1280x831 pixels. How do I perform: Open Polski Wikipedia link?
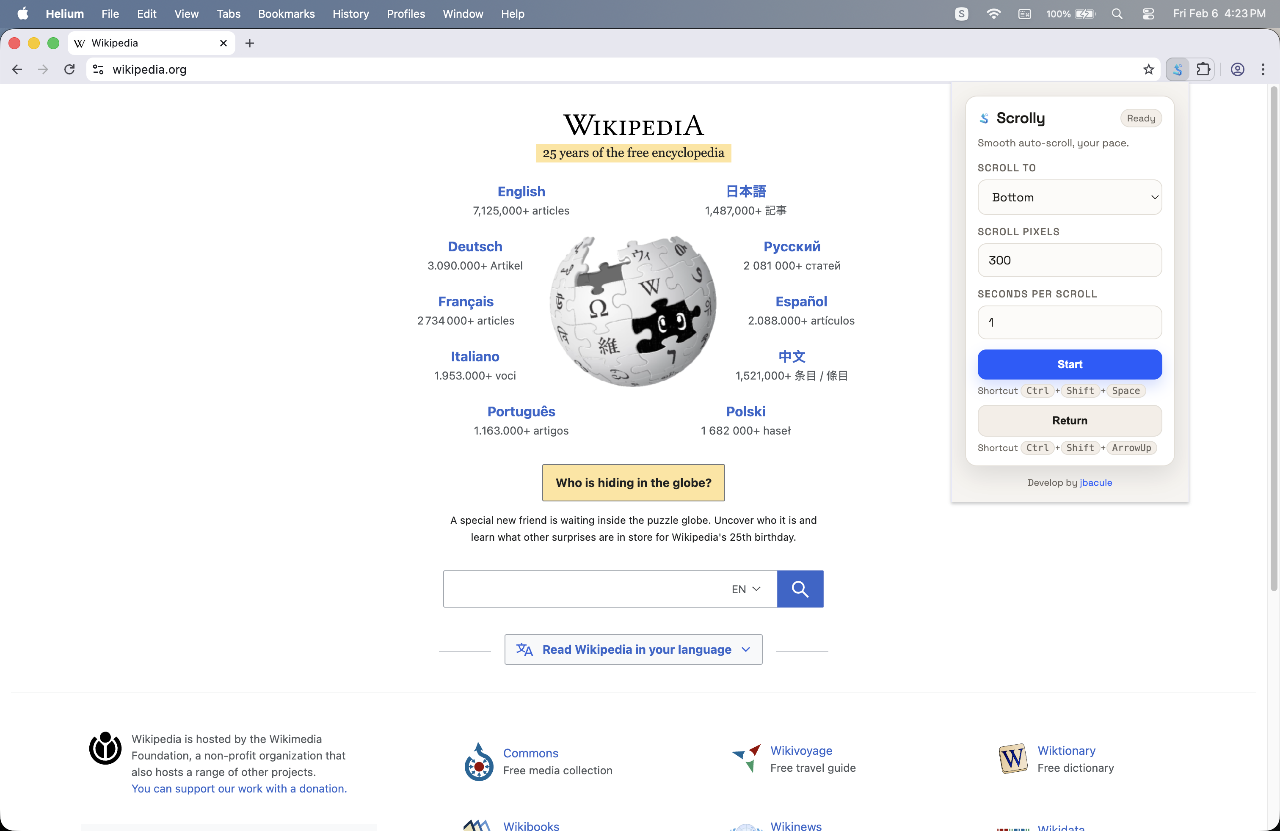(x=745, y=411)
